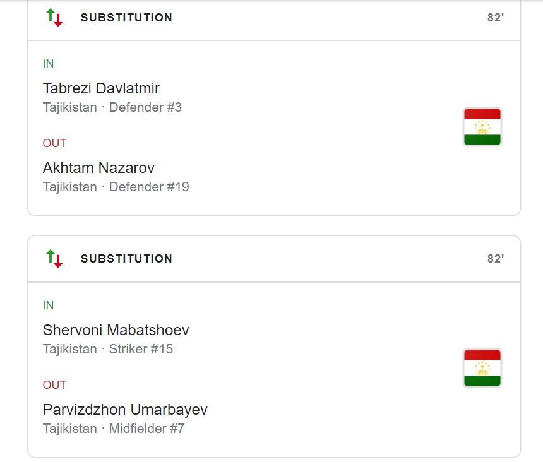Open Akhtam Nazarov player link
The width and height of the screenshot is (543, 462).
tap(98, 168)
